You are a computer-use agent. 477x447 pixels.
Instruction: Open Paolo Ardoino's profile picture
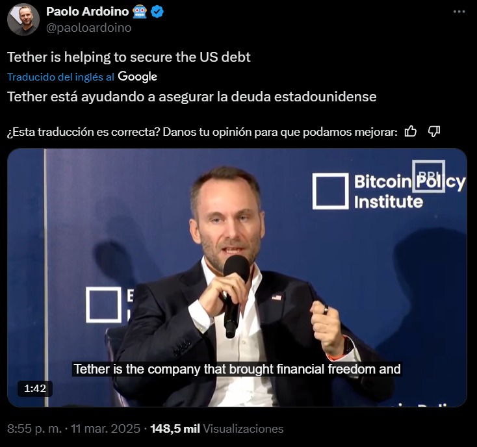[23, 19]
